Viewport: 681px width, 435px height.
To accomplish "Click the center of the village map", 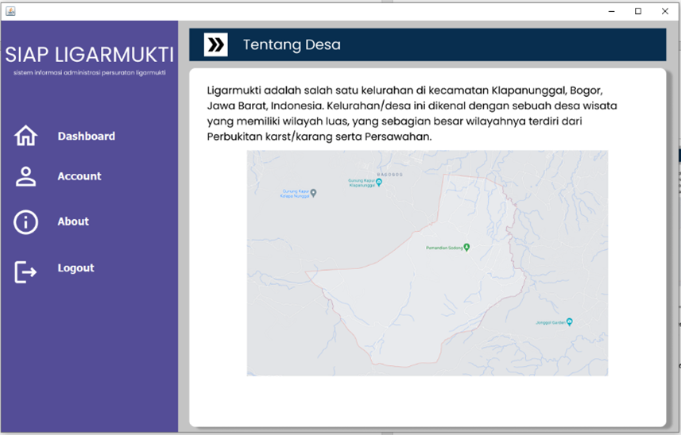I will 427,263.
